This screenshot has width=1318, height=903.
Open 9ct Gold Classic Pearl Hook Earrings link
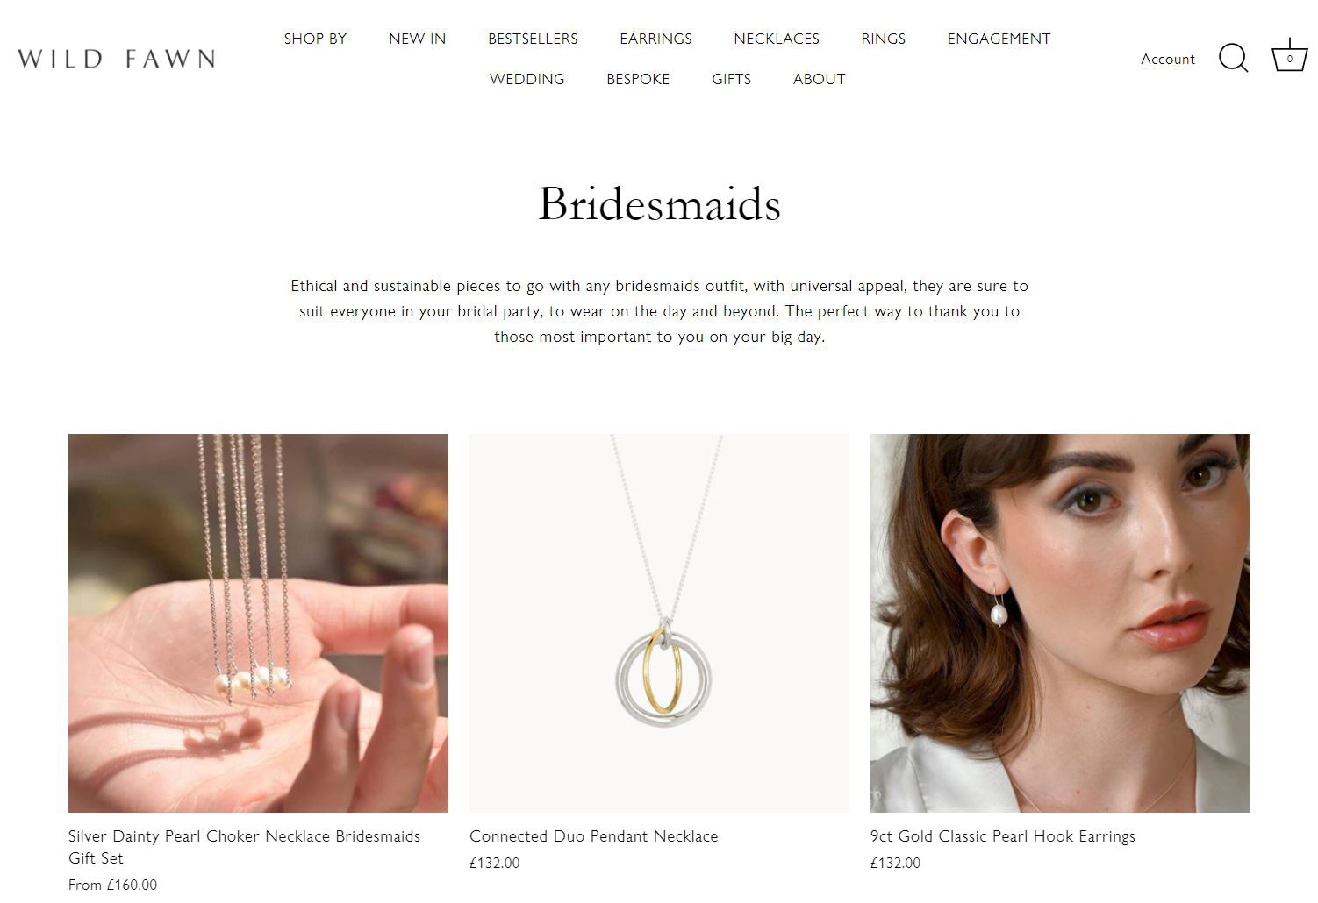click(1002, 836)
